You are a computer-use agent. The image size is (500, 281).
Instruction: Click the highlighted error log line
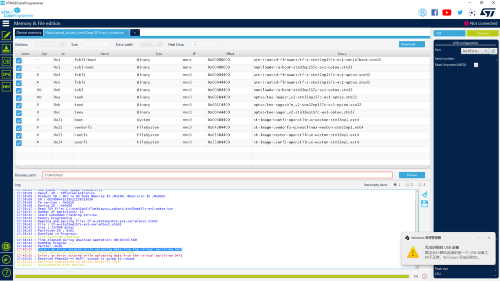point(110,249)
